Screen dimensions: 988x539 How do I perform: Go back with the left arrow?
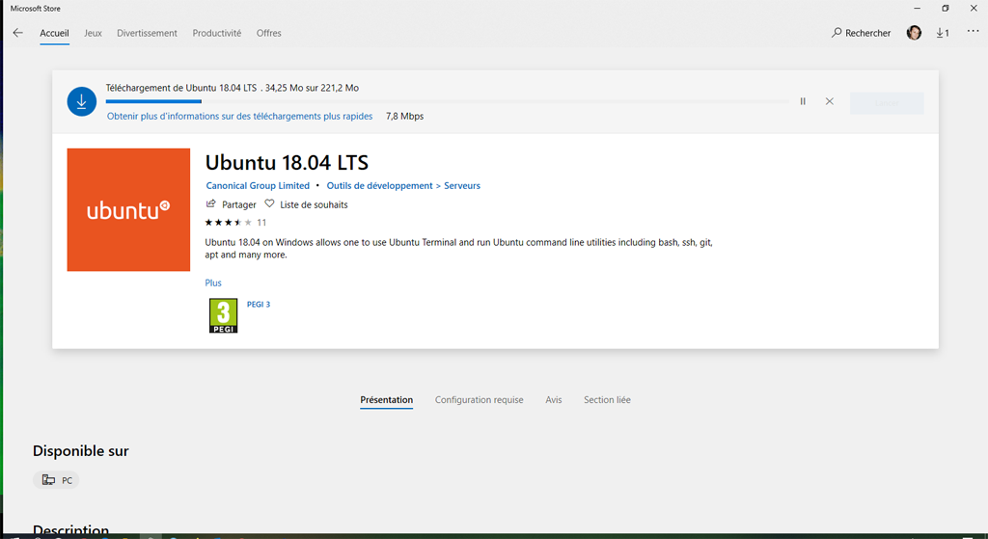pos(17,33)
